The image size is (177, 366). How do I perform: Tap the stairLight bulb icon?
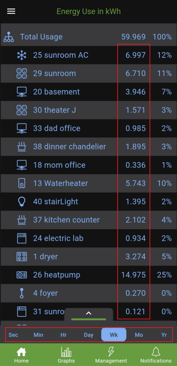[22, 202]
